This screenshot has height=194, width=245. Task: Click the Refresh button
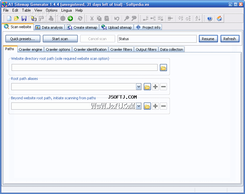(230, 39)
